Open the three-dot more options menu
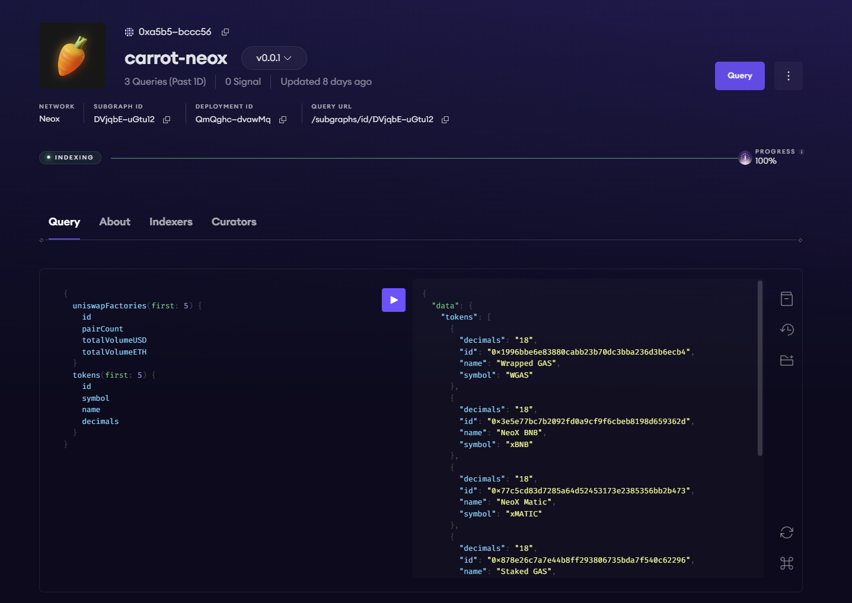Viewport: 852px width, 603px height. coord(788,76)
